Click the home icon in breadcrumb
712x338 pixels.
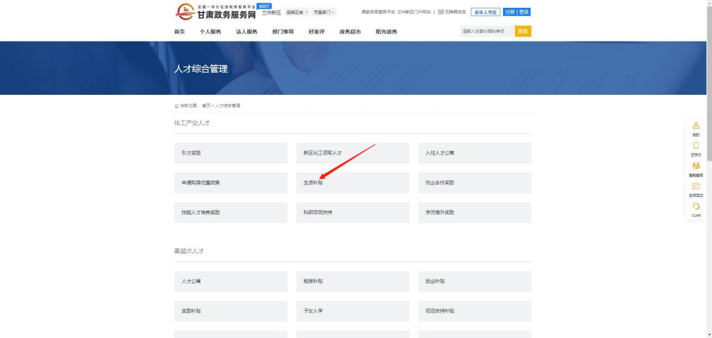176,105
